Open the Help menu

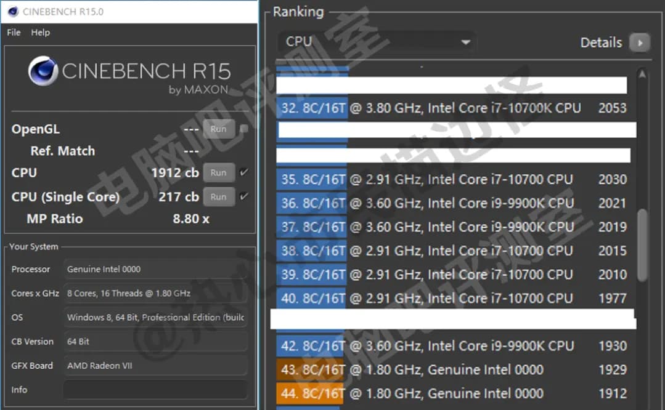pos(40,32)
